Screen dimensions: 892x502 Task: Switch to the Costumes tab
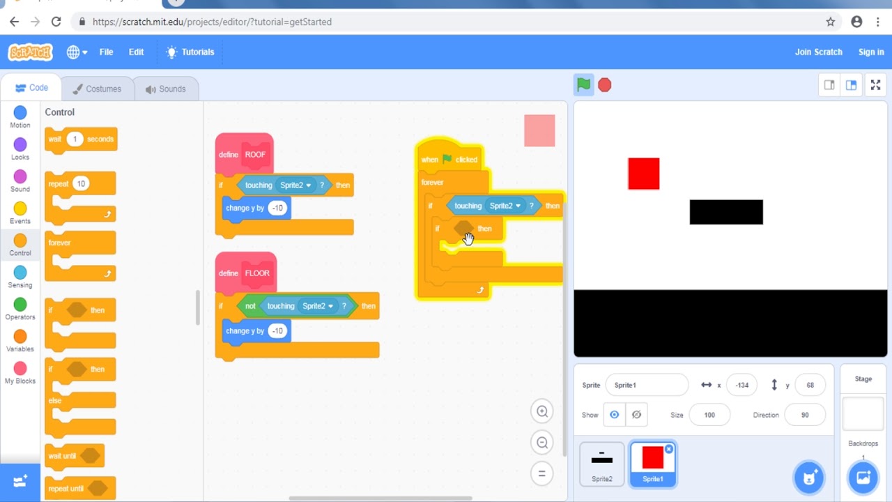click(97, 89)
